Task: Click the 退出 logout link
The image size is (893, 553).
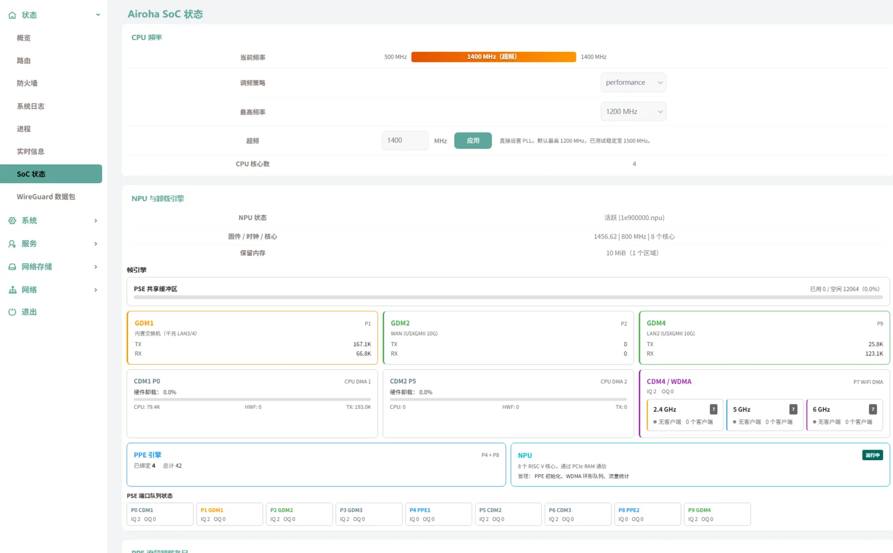Action: click(x=29, y=312)
